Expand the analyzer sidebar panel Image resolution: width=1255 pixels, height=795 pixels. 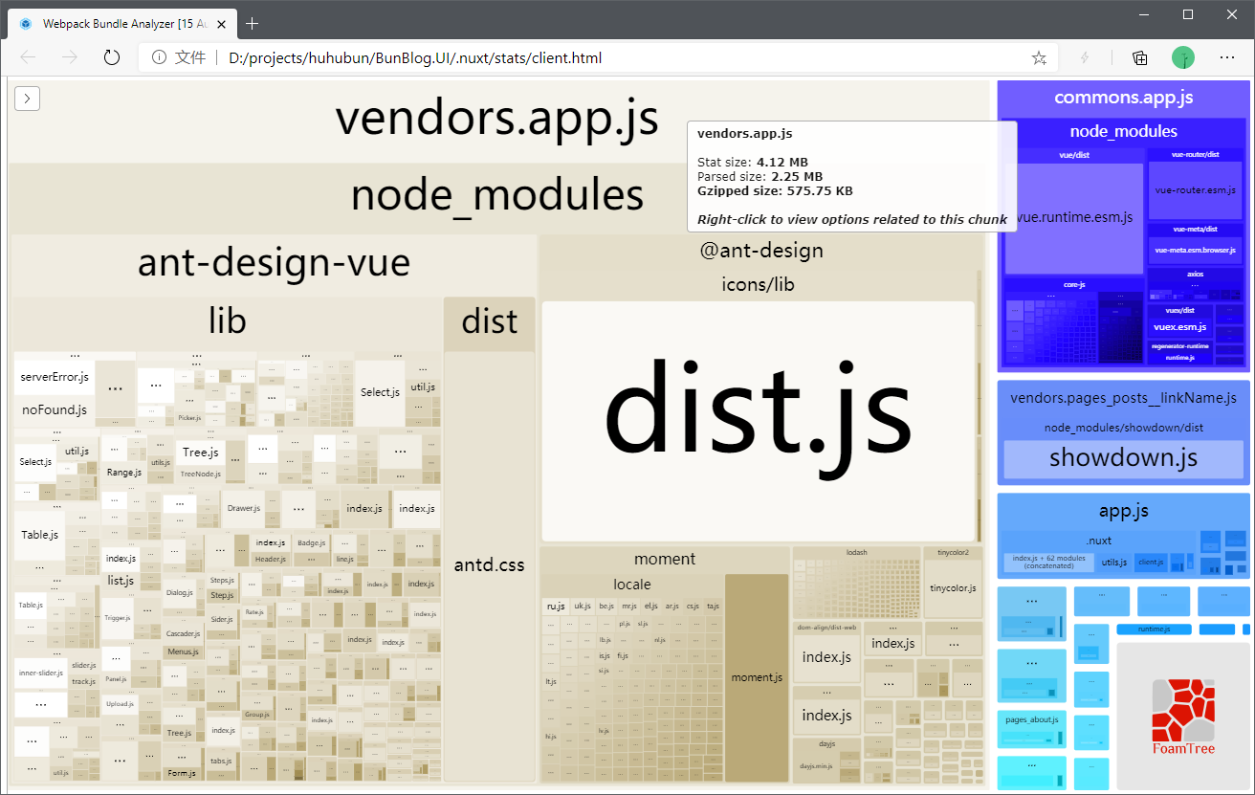coord(27,98)
